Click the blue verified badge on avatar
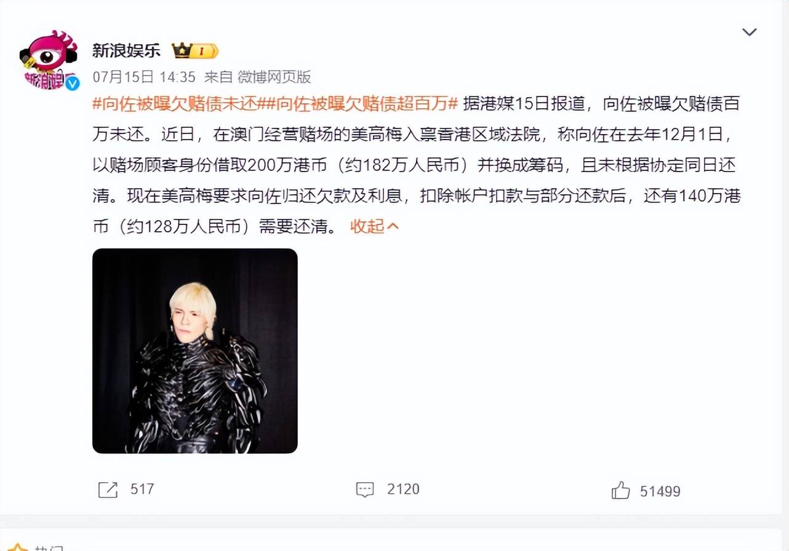 (72, 83)
